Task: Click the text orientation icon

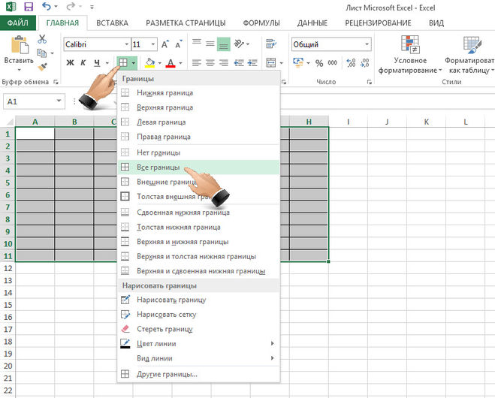Action: [240, 44]
